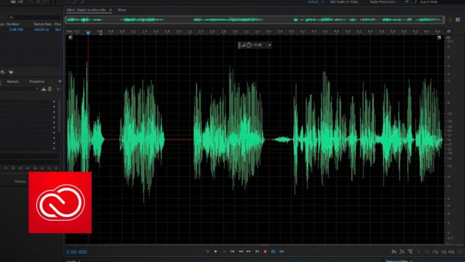
Task: Toggle the Files panel auto-play speaker icon
Action: (11, 72)
